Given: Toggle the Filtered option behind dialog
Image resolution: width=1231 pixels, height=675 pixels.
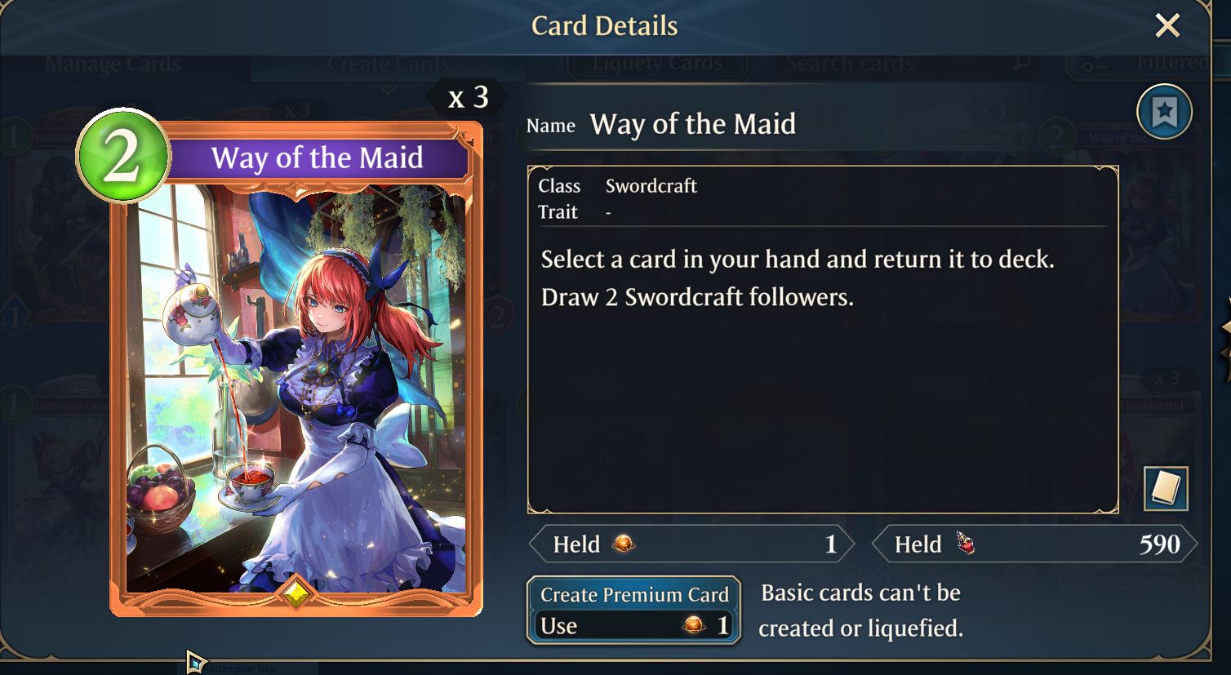Looking at the screenshot, I should (1139, 63).
